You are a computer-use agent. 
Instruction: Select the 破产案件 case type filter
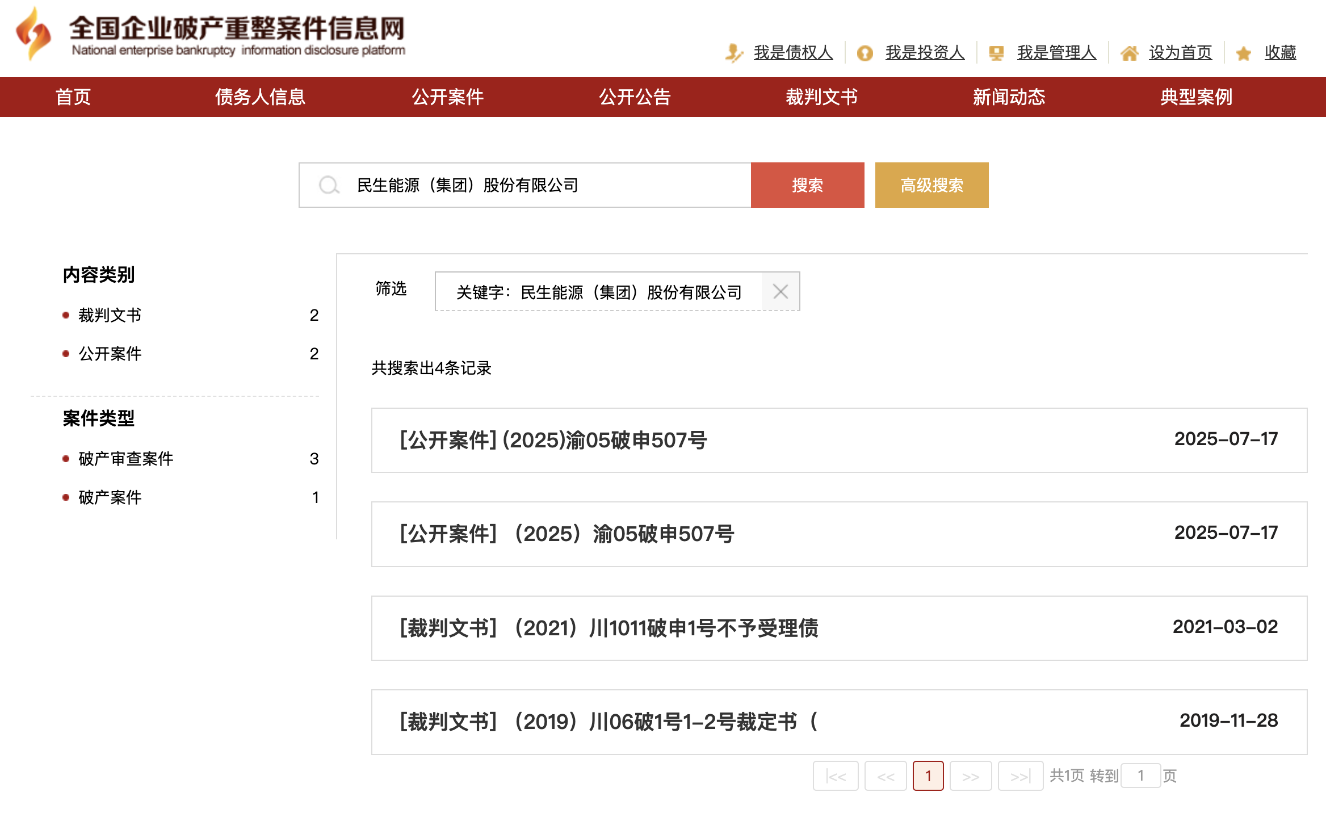pos(110,497)
